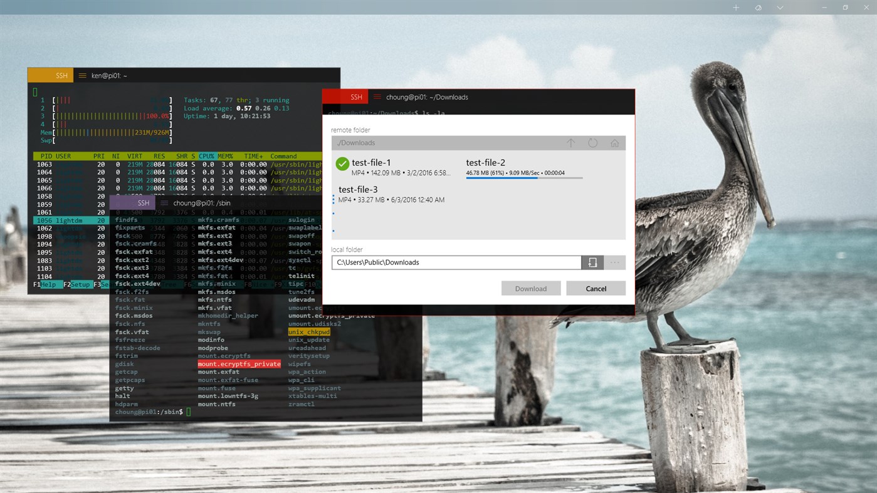The width and height of the screenshot is (877, 493).
Task: Click Mem meter showing 231M/926M
Action: pos(107,132)
